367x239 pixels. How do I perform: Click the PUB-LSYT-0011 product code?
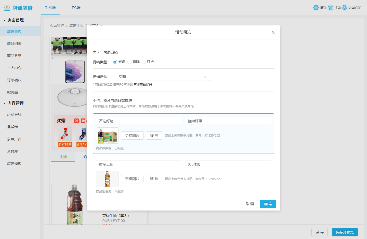pyautogui.click(x=115, y=221)
